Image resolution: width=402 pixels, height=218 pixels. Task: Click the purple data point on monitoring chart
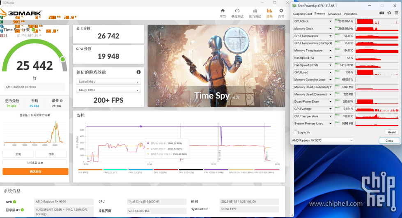click(x=140, y=126)
